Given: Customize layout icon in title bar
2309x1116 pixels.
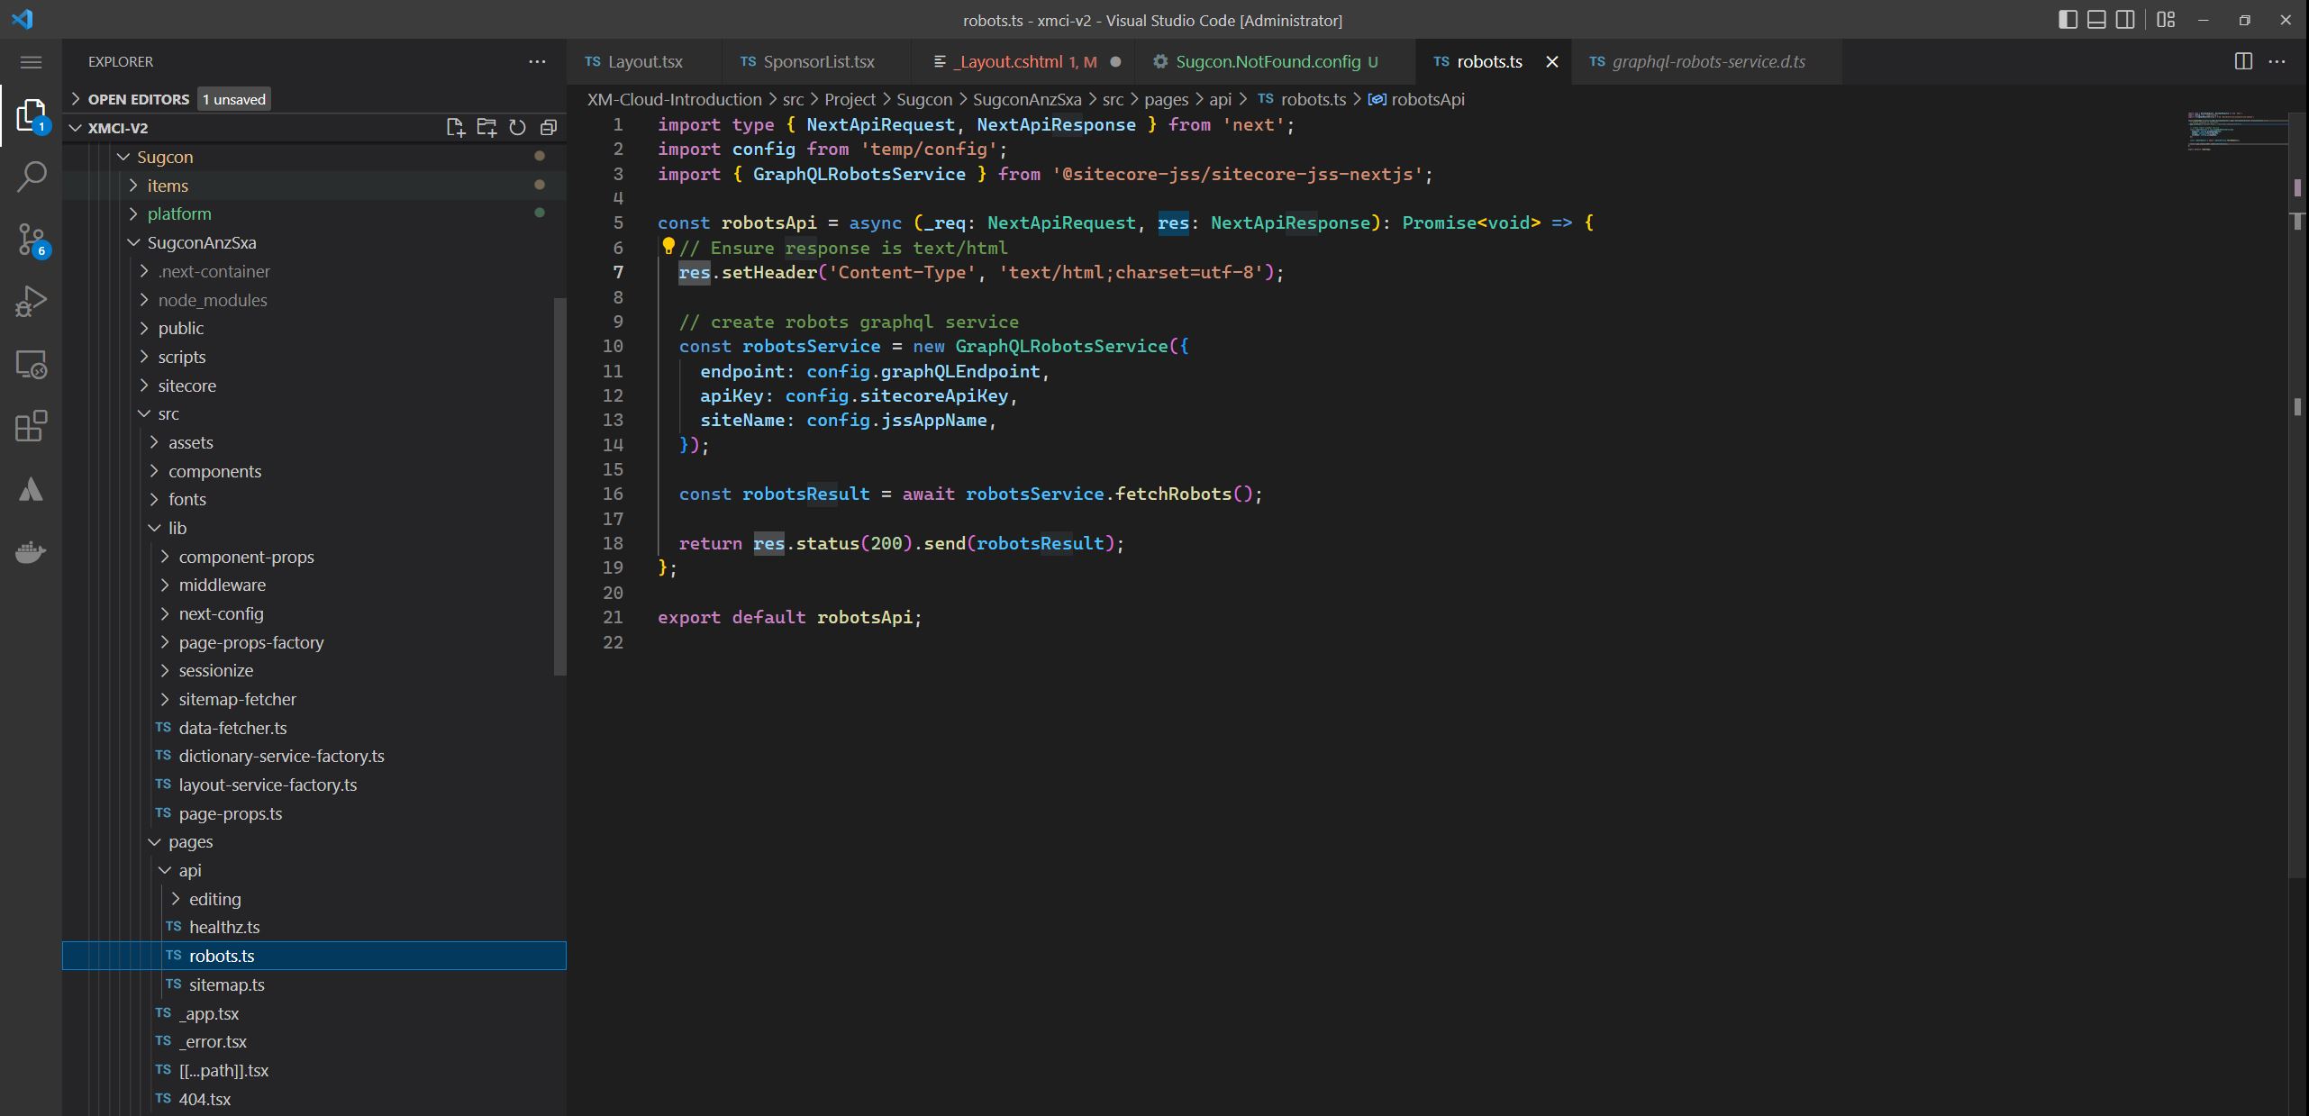Looking at the screenshot, I should 2167,20.
